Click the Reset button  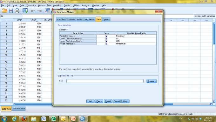tap(108, 101)
